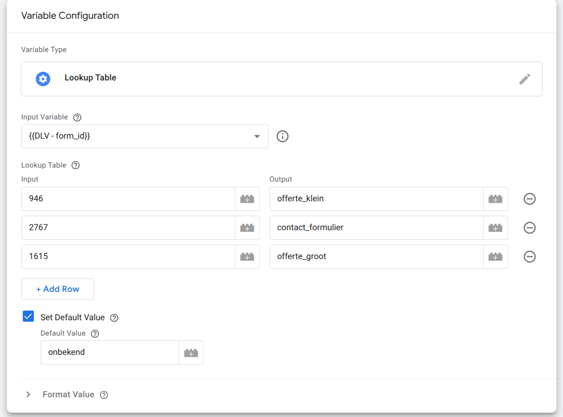Viewport: 563px width, 417px height.
Task: Open the {{DLV - form_id}} input variable dropdown
Action: pos(145,136)
